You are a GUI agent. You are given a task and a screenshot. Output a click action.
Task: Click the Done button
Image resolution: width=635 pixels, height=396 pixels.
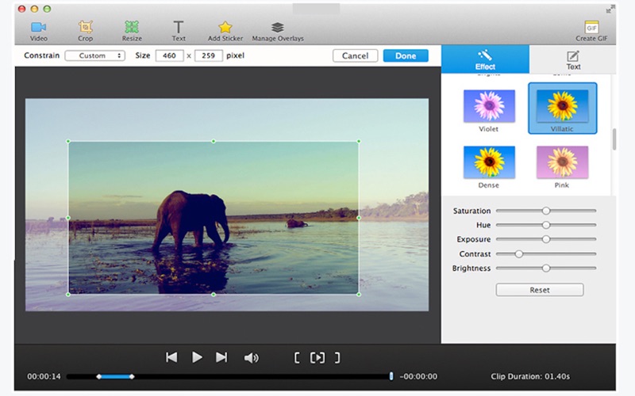click(x=405, y=56)
